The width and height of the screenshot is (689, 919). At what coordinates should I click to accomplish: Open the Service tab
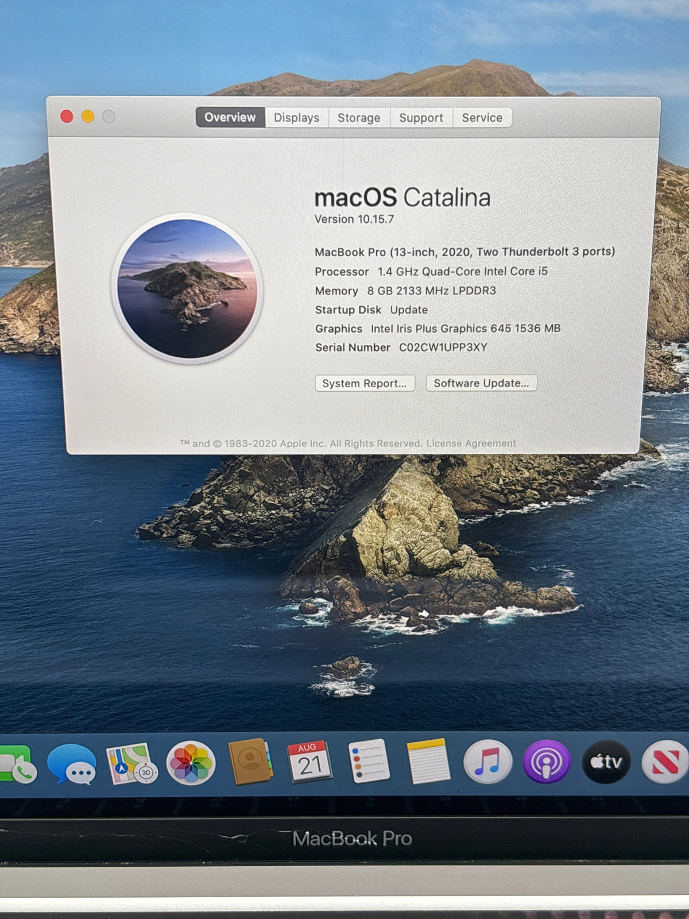[x=482, y=117]
